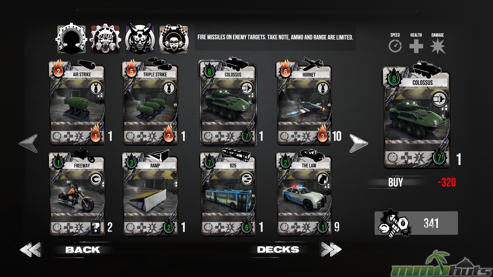Select The Law police car card

(304, 193)
